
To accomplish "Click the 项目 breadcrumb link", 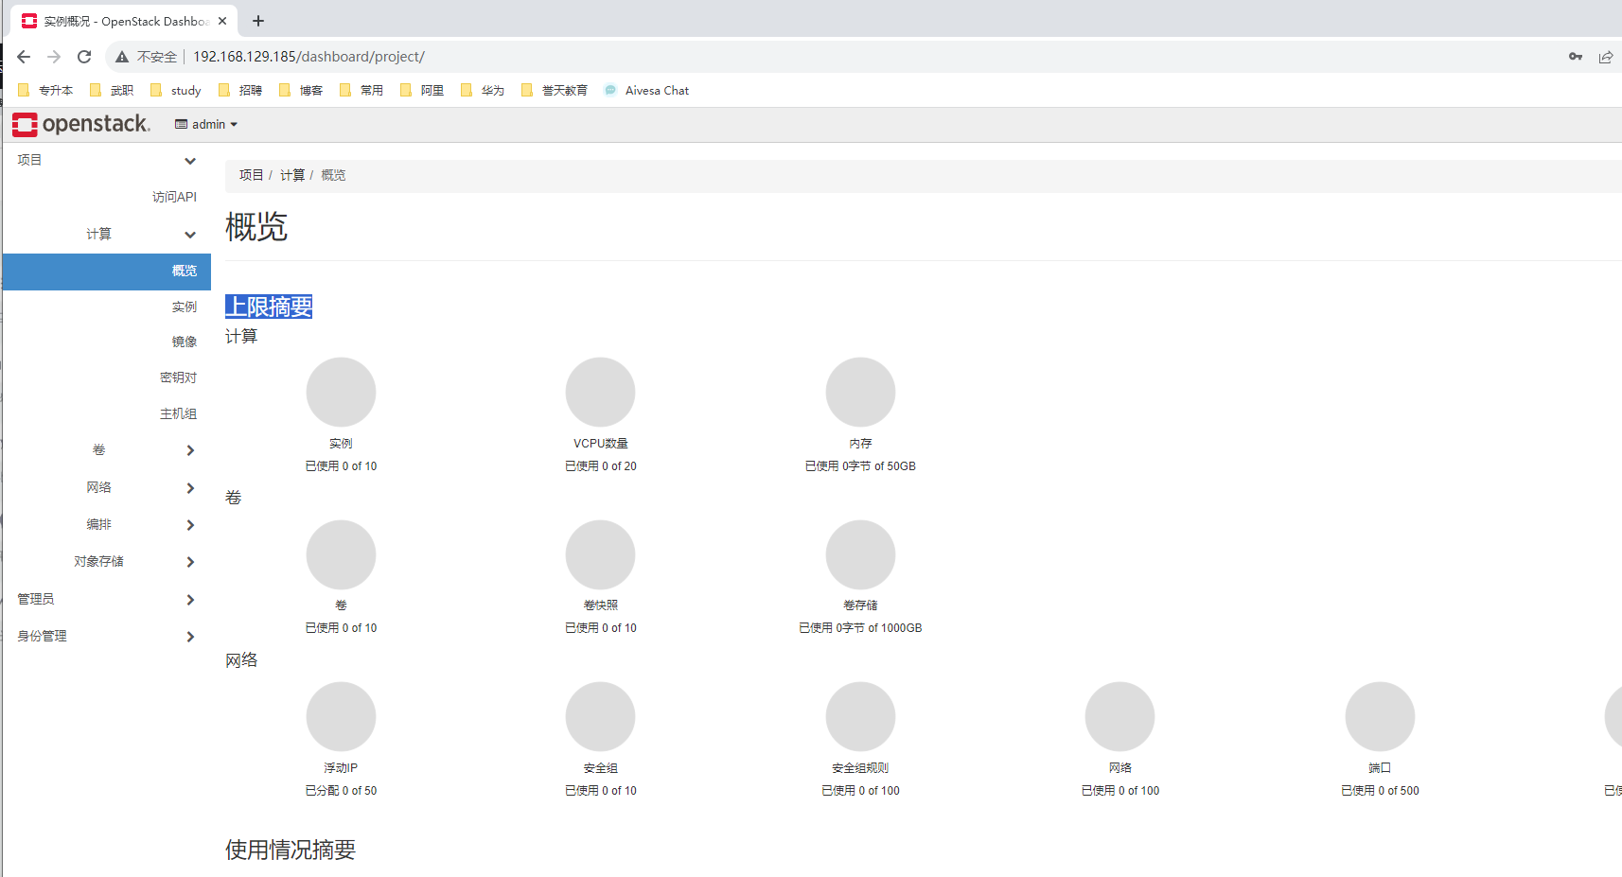I will point(251,175).
